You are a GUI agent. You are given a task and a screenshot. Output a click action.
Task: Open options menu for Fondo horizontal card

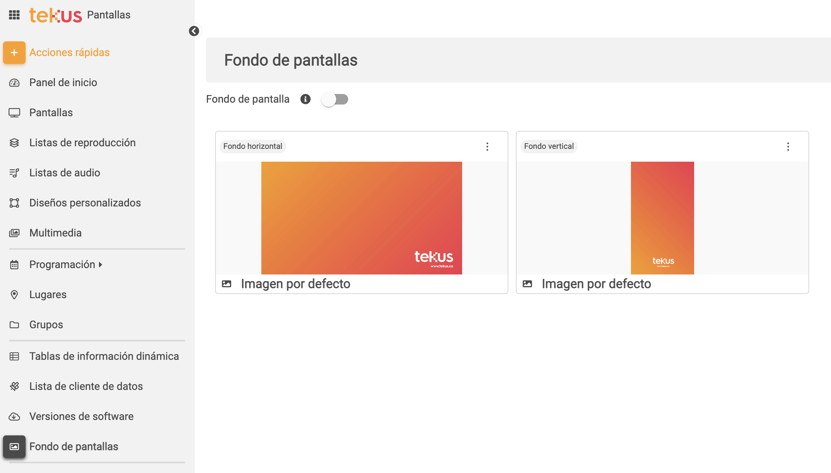point(487,146)
